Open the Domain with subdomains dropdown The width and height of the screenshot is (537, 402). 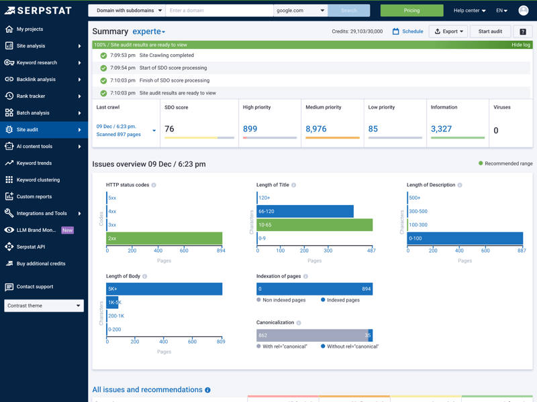tap(126, 11)
